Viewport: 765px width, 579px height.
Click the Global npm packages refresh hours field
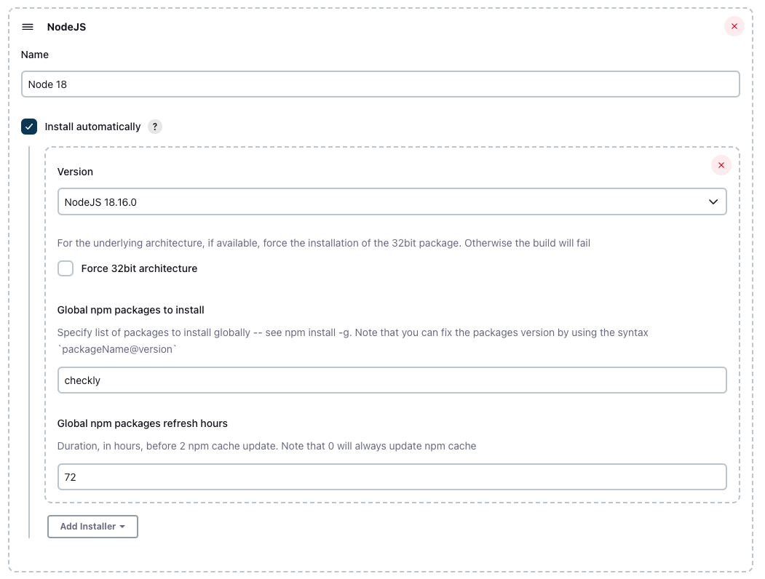point(392,476)
